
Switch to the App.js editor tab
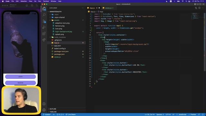click(x=94, y=8)
